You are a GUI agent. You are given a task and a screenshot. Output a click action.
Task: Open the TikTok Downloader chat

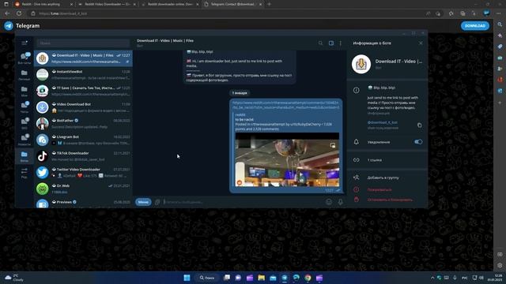coord(83,156)
